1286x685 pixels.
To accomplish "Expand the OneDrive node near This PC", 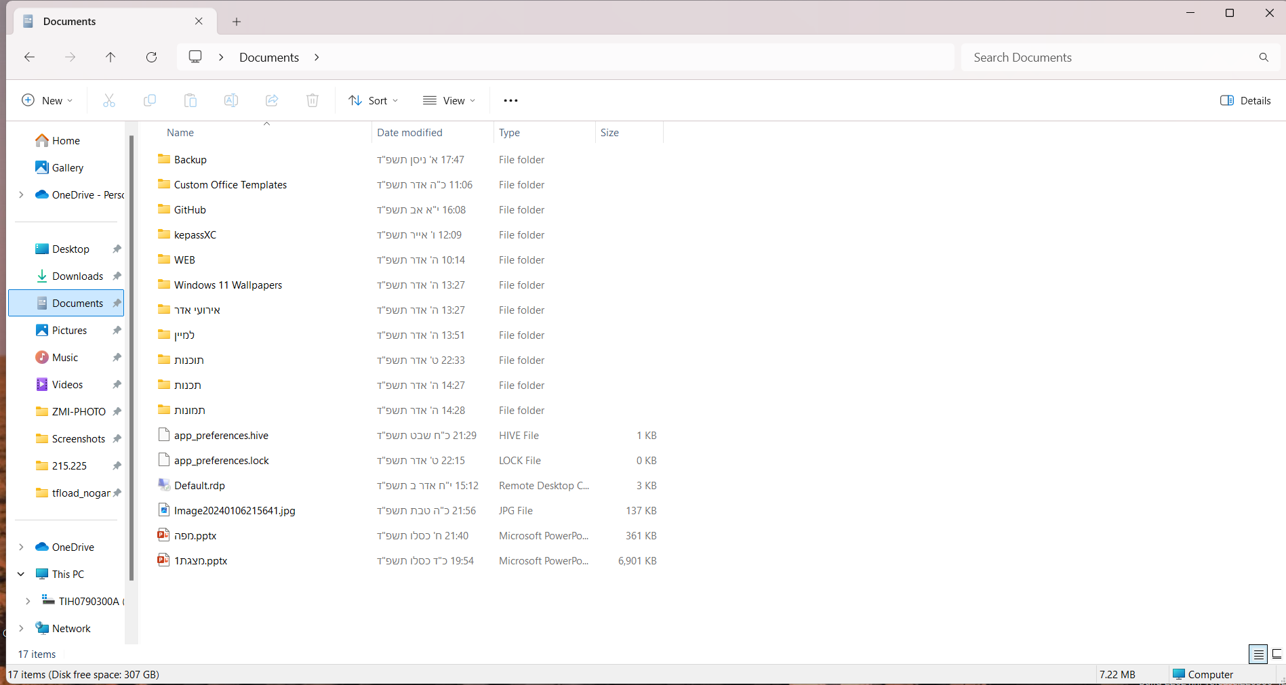I will (21, 547).
